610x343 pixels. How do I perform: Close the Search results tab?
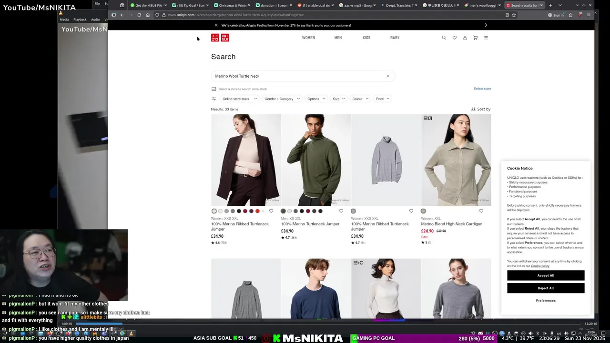pos(541,5)
